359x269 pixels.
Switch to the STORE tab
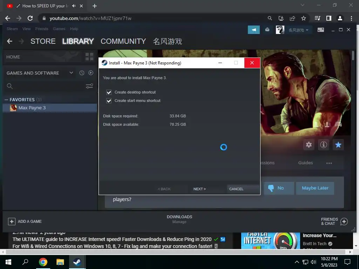43,41
